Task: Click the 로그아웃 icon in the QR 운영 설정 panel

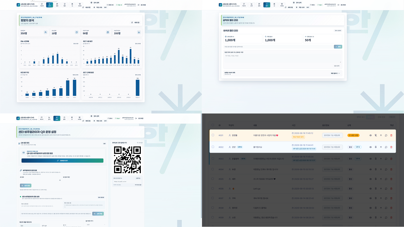Action: tap(137, 118)
